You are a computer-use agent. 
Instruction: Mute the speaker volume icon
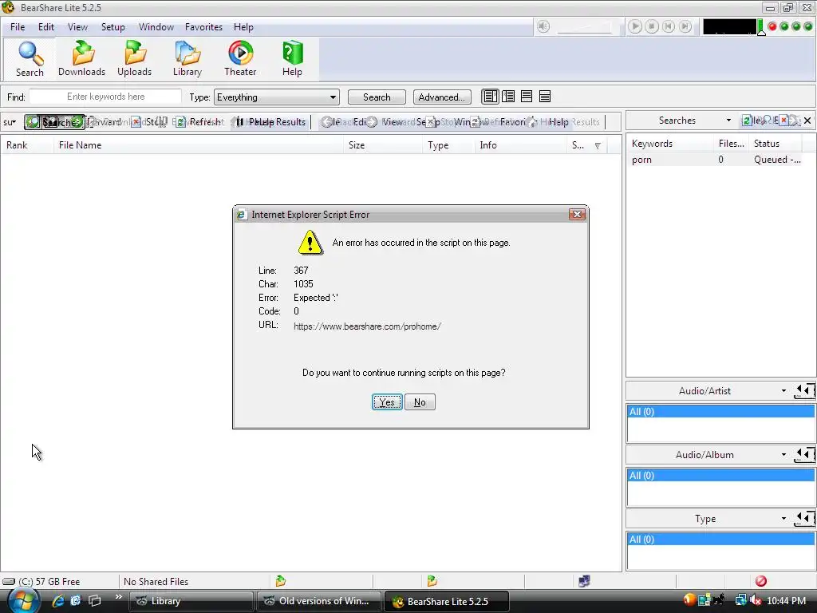pyautogui.click(x=543, y=26)
